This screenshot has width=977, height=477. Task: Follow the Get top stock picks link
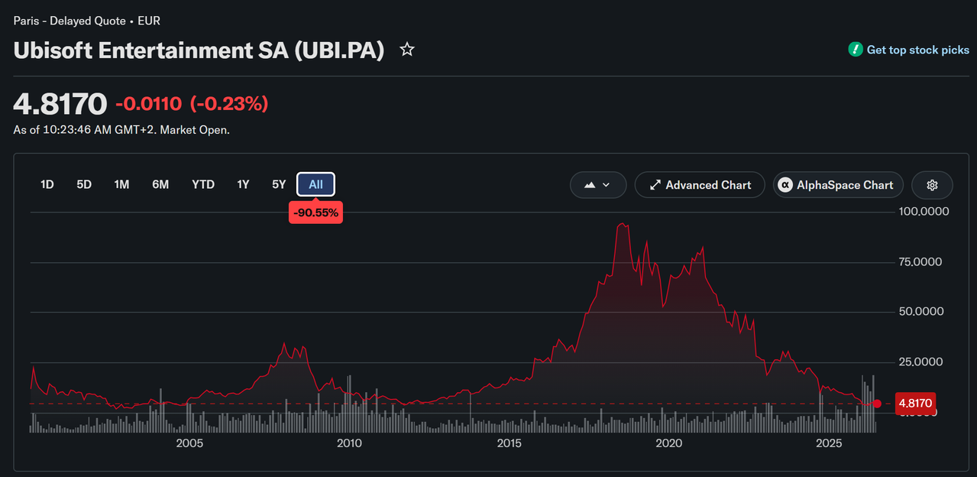click(917, 50)
